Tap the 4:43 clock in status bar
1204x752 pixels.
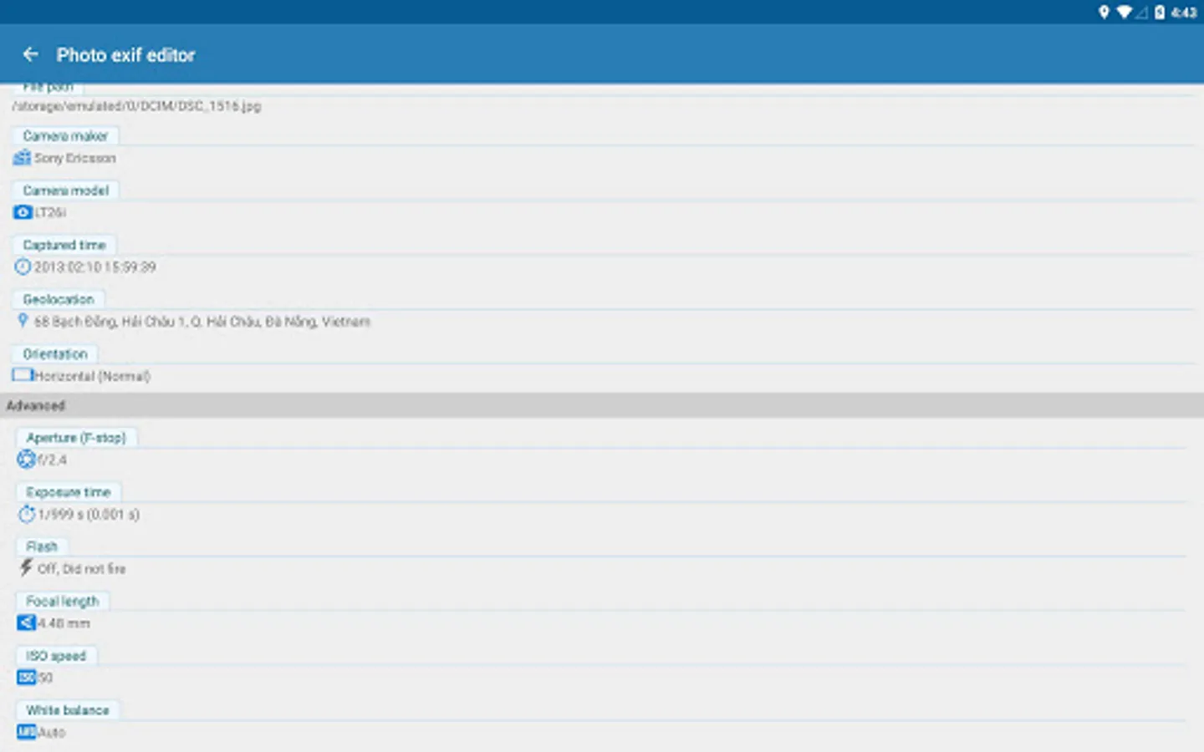tap(1184, 12)
